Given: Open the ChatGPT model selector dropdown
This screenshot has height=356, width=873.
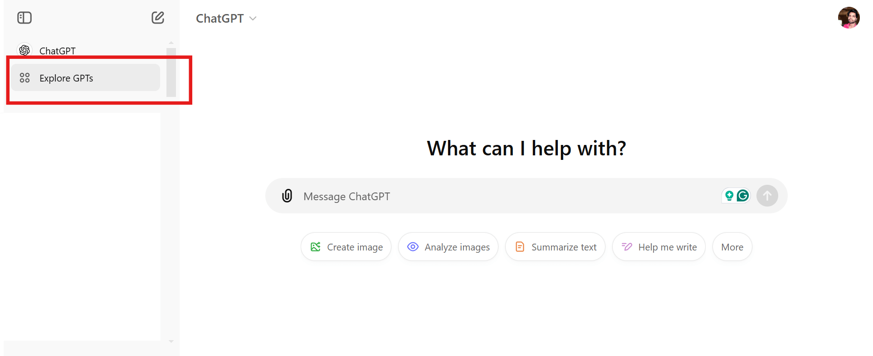Looking at the screenshot, I should coord(226,18).
